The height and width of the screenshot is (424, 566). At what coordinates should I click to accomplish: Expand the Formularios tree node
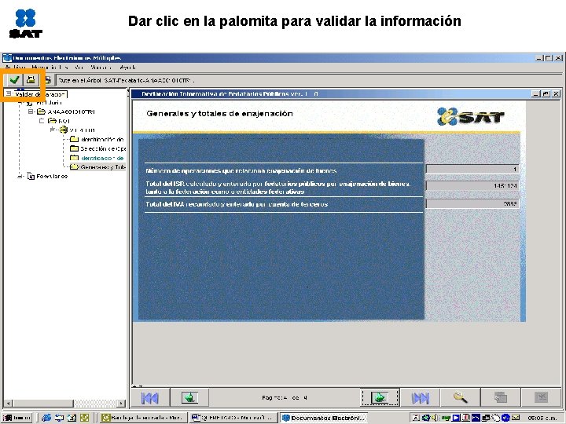(20, 177)
